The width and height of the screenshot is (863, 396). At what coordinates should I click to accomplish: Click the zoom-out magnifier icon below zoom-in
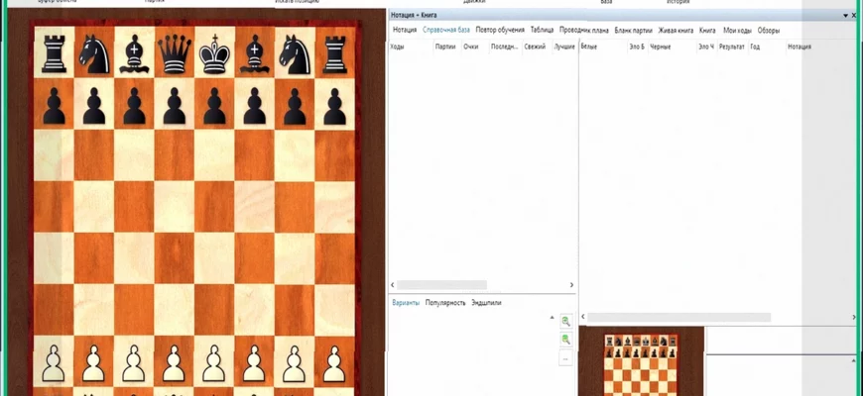pos(565,340)
